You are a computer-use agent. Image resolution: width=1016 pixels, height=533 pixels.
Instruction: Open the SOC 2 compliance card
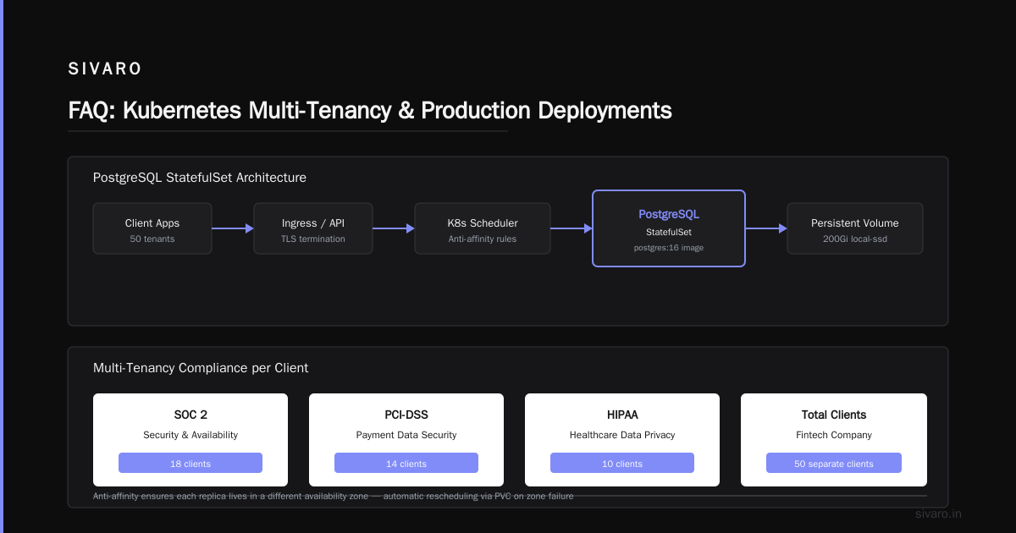tap(190, 440)
